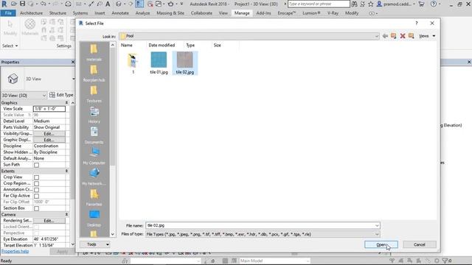Toggle the Sun Path checkbox
The image size is (472, 265).
click(x=36, y=165)
